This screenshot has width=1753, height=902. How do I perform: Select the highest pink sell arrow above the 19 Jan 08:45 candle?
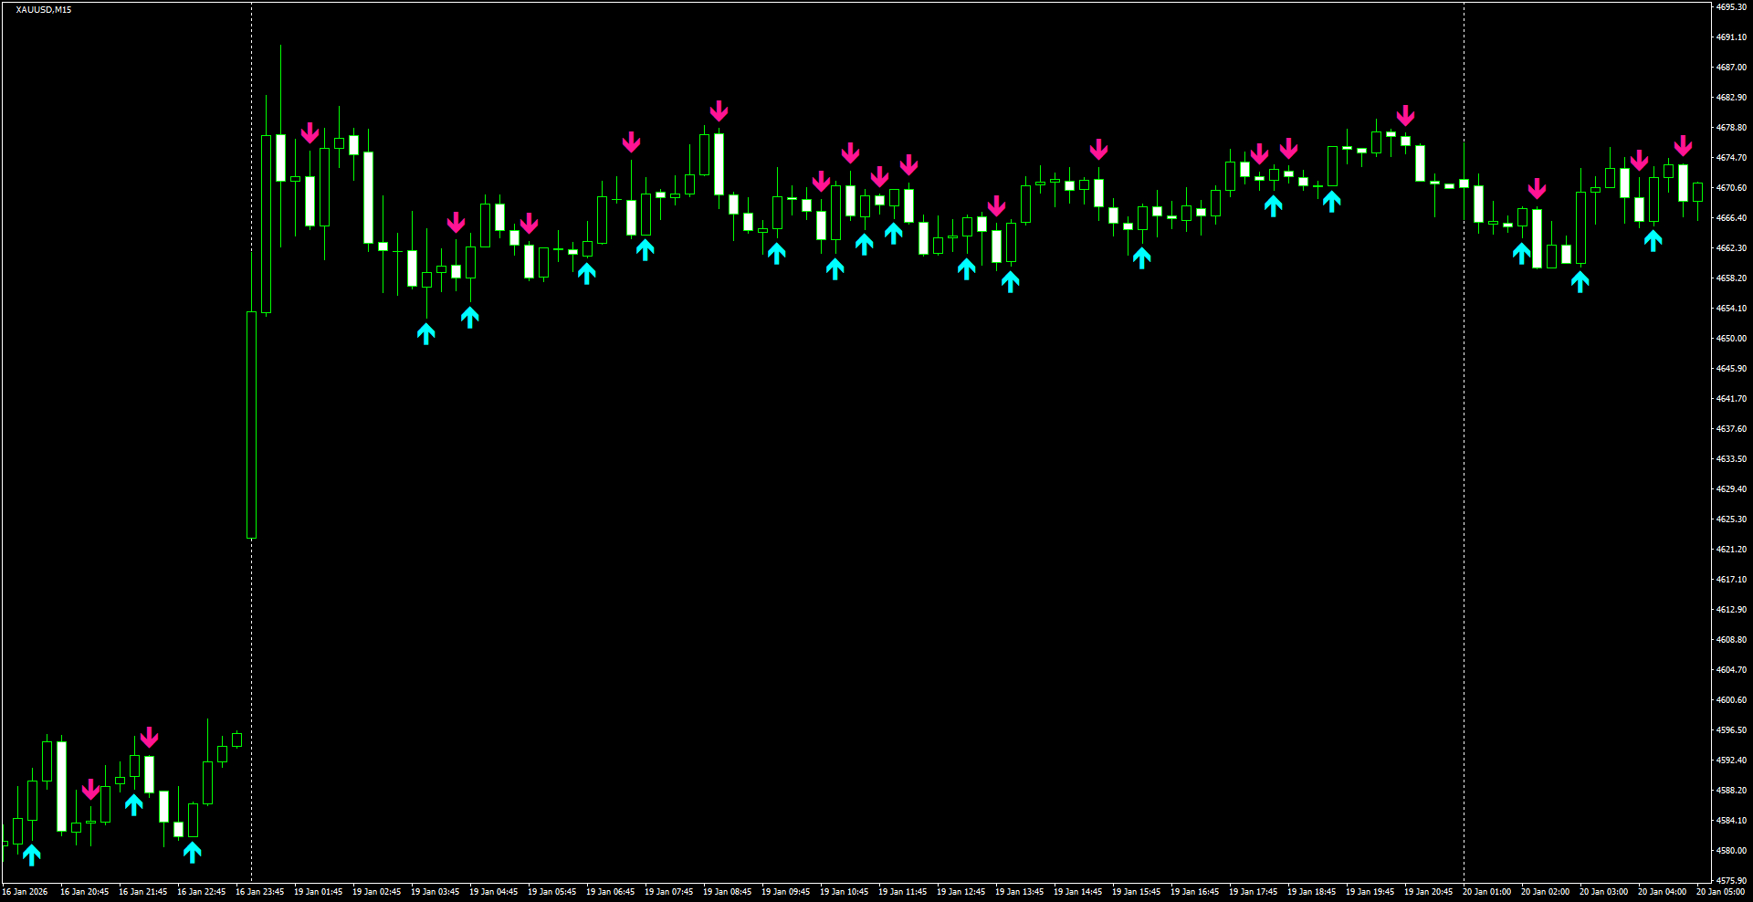(719, 111)
